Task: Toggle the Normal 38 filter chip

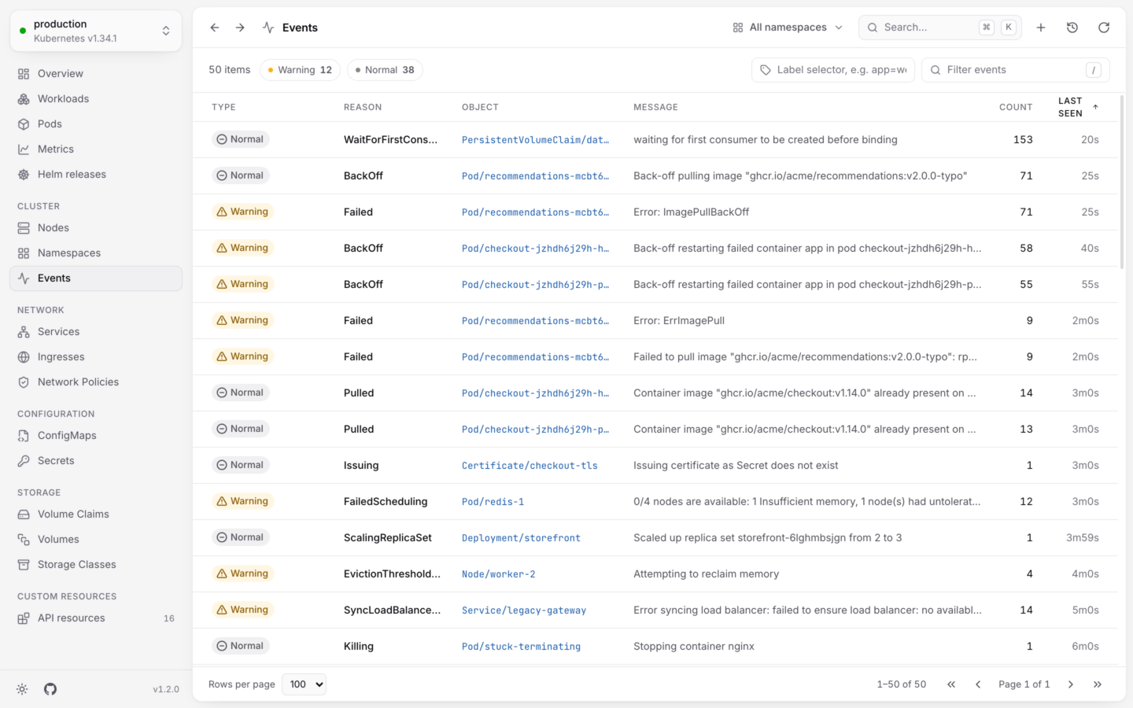Action: click(x=385, y=70)
